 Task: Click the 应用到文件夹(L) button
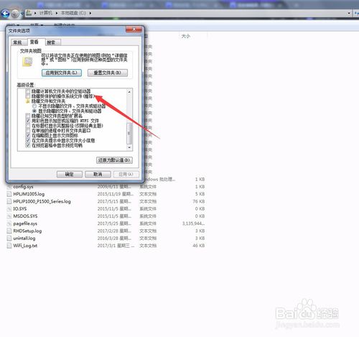click(62, 73)
